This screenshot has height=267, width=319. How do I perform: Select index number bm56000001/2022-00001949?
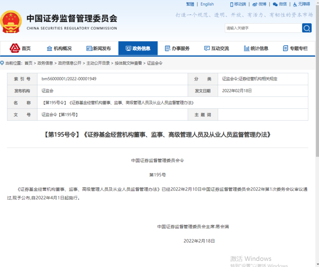tap(69, 79)
